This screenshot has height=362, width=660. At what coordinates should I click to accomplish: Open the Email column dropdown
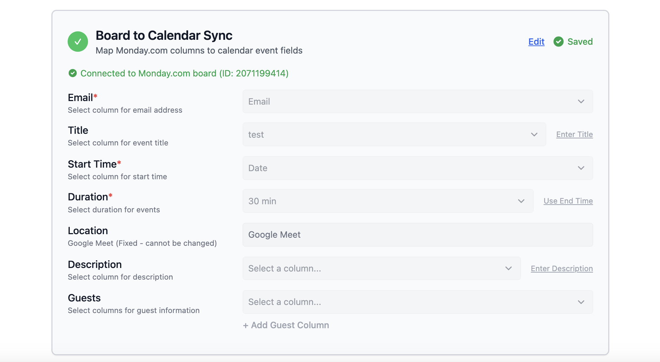[581, 101]
